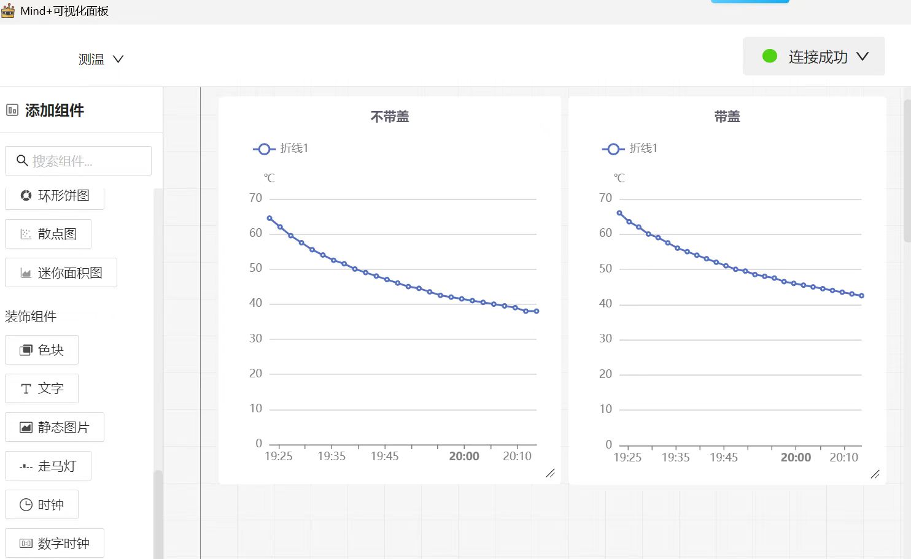Focus the 搜索组件 search field
The width and height of the screenshot is (911, 559).
(79, 161)
